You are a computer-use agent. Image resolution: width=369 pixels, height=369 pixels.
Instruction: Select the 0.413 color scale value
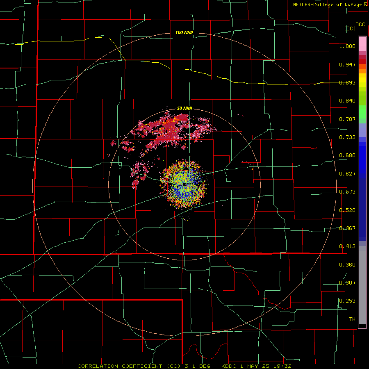(347, 246)
